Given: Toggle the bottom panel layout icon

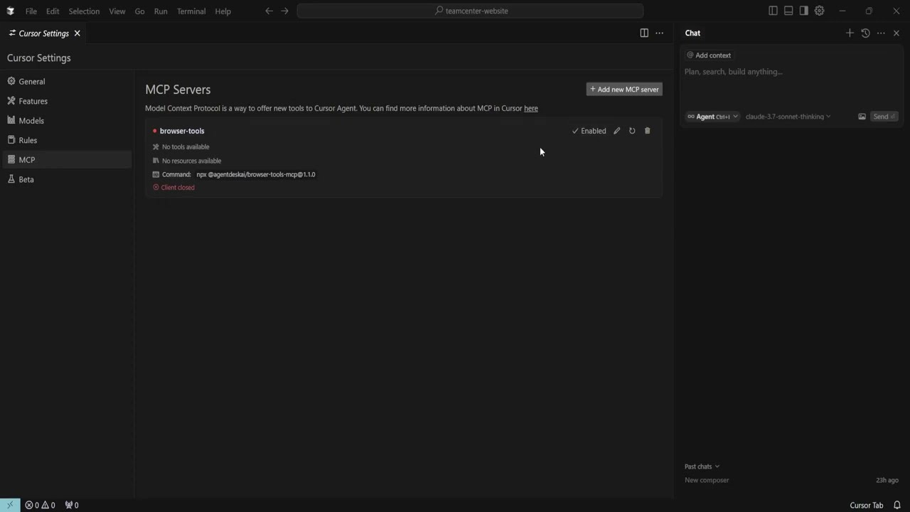Looking at the screenshot, I should coord(788,11).
